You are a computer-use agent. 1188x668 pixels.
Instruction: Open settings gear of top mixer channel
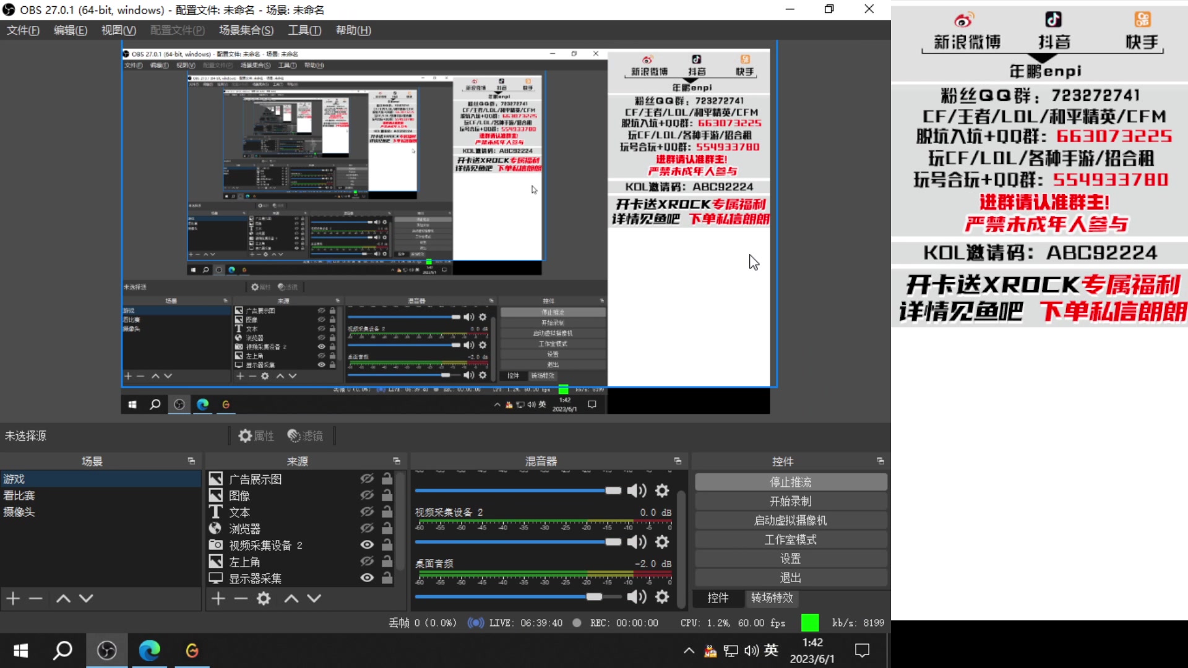[662, 490]
